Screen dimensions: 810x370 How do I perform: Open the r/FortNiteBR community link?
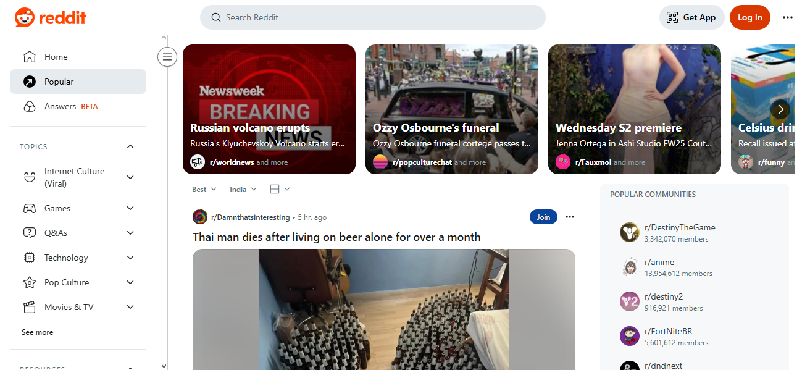[x=669, y=331]
